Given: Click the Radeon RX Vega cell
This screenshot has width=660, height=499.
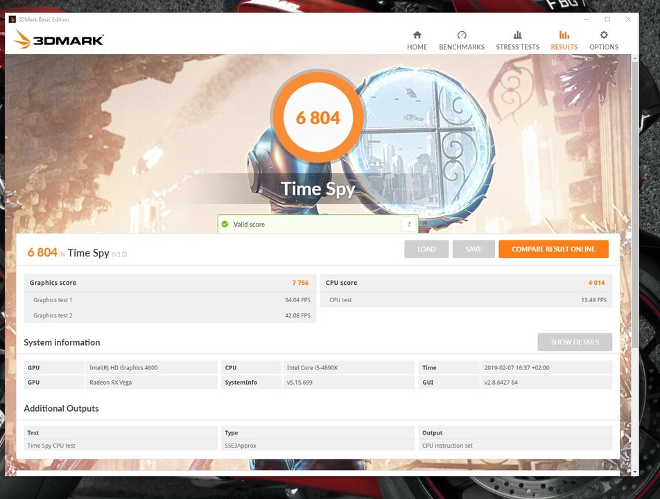Looking at the screenshot, I should point(152,383).
